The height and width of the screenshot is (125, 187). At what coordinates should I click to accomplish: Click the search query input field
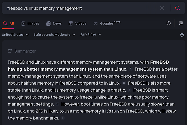click(82, 8)
